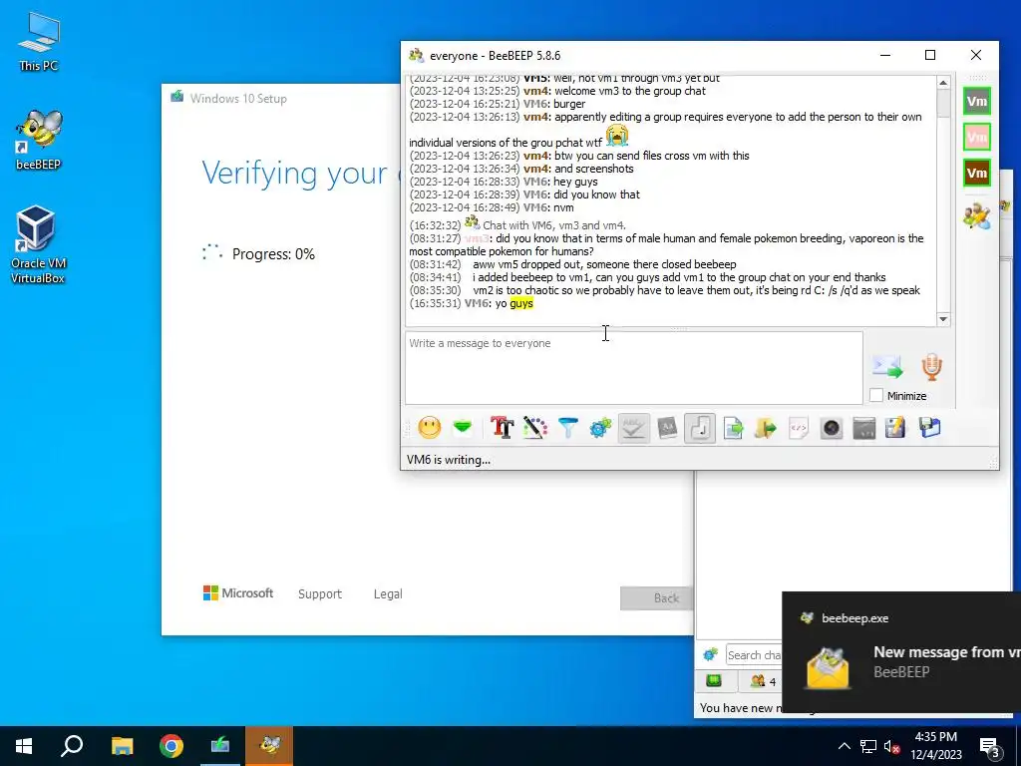Open the font color palette icon
The image size is (1021, 766).
pos(535,428)
